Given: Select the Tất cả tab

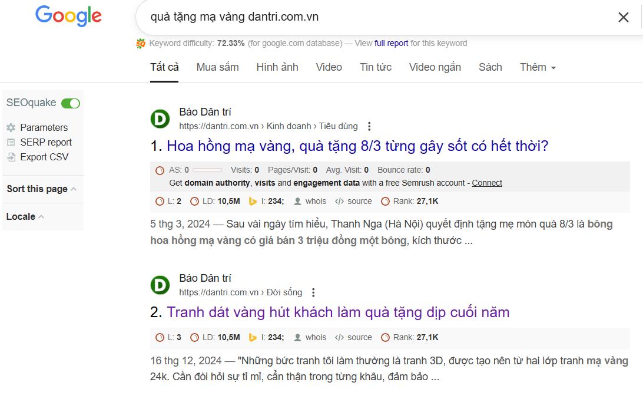Looking at the screenshot, I should (164, 67).
